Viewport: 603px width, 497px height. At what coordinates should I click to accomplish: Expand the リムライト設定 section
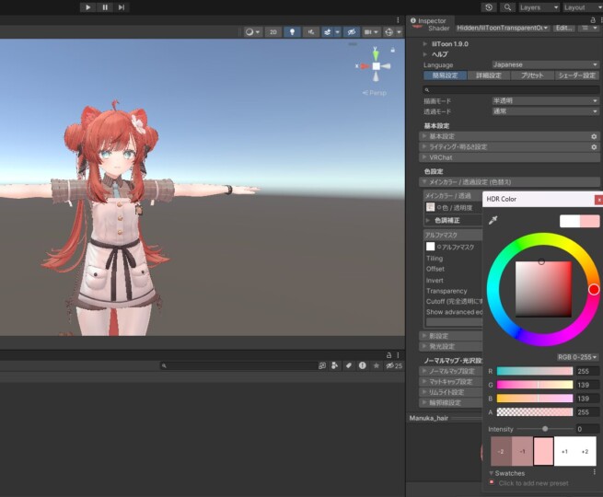pos(451,392)
